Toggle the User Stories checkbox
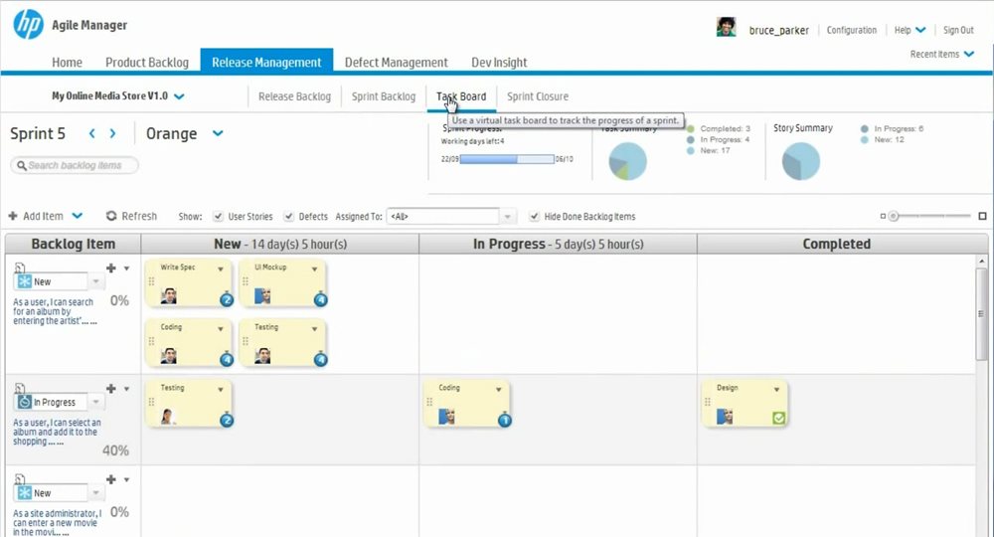Image resolution: width=994 pixels, height=537 pixels. [x=218, y=216]
